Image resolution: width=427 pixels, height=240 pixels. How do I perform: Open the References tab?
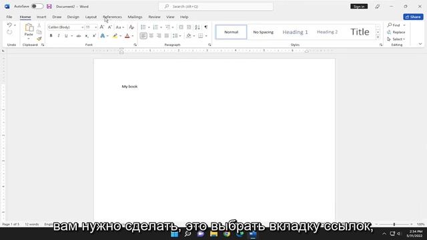112,17
